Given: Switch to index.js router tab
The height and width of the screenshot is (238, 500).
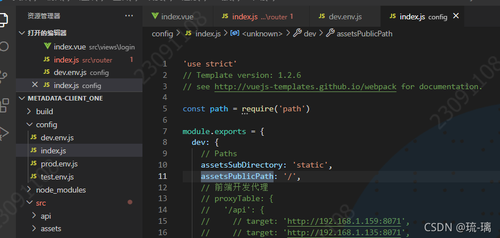Looking at the screenshot, I should click(x=261, y=16).
